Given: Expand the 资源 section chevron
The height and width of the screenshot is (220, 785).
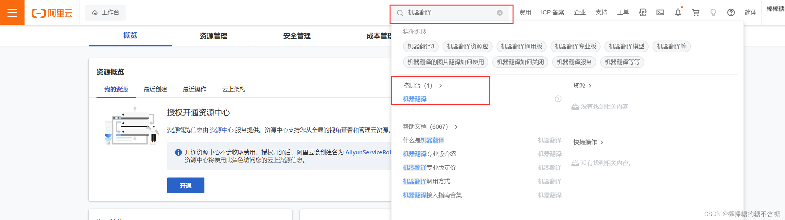Looking at the screenshot, I should pos(590,86).
